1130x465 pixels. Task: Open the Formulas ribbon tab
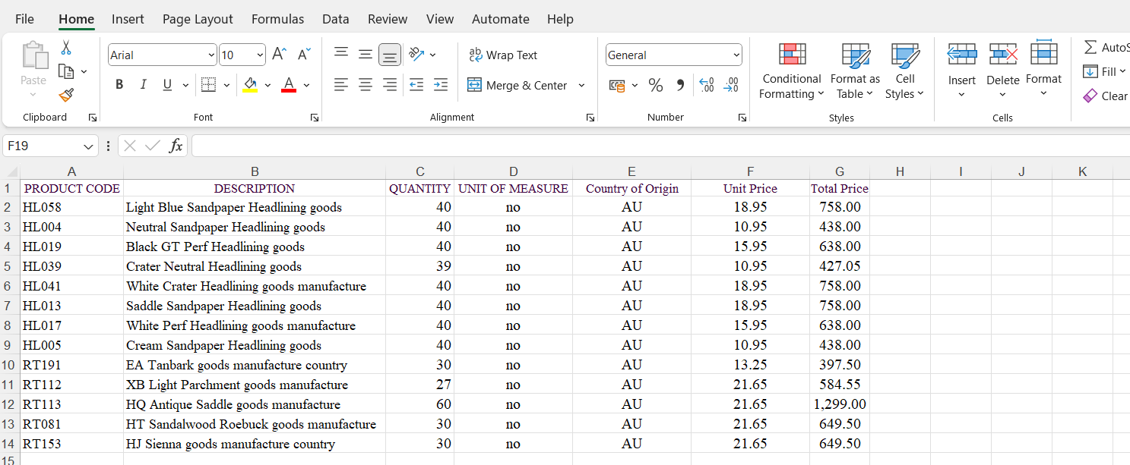click(277, 19)
